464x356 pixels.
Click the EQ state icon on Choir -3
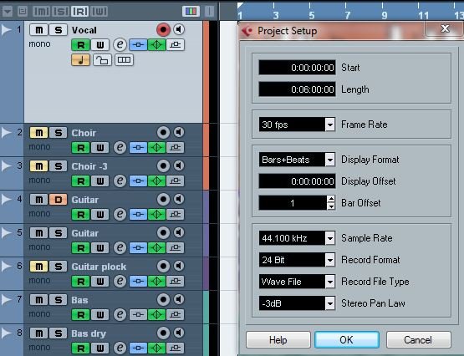coord(157,181)
